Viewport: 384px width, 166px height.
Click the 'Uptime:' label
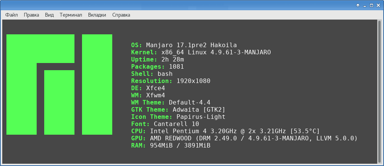point(144,59)
